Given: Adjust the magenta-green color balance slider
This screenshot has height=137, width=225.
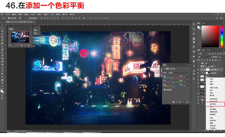Looking at the screenshot, I should [173, 82].
